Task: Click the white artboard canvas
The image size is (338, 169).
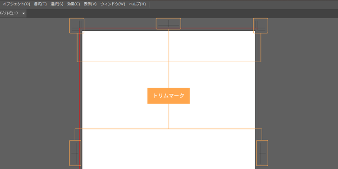Action: [x=169, y=100]
